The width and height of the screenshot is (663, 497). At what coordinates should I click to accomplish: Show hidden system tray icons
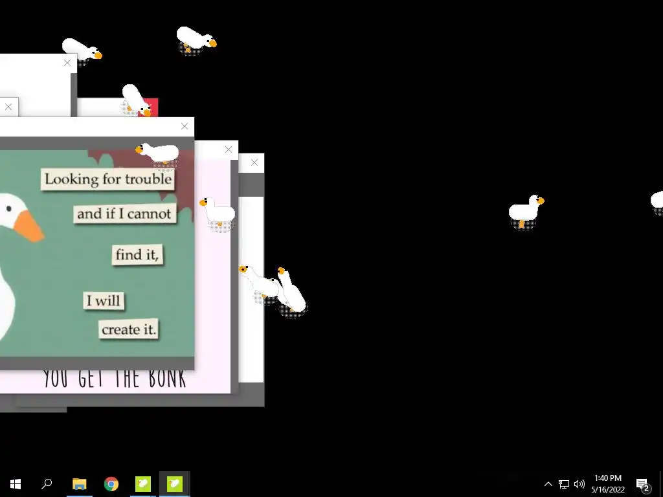click(548, 484)
